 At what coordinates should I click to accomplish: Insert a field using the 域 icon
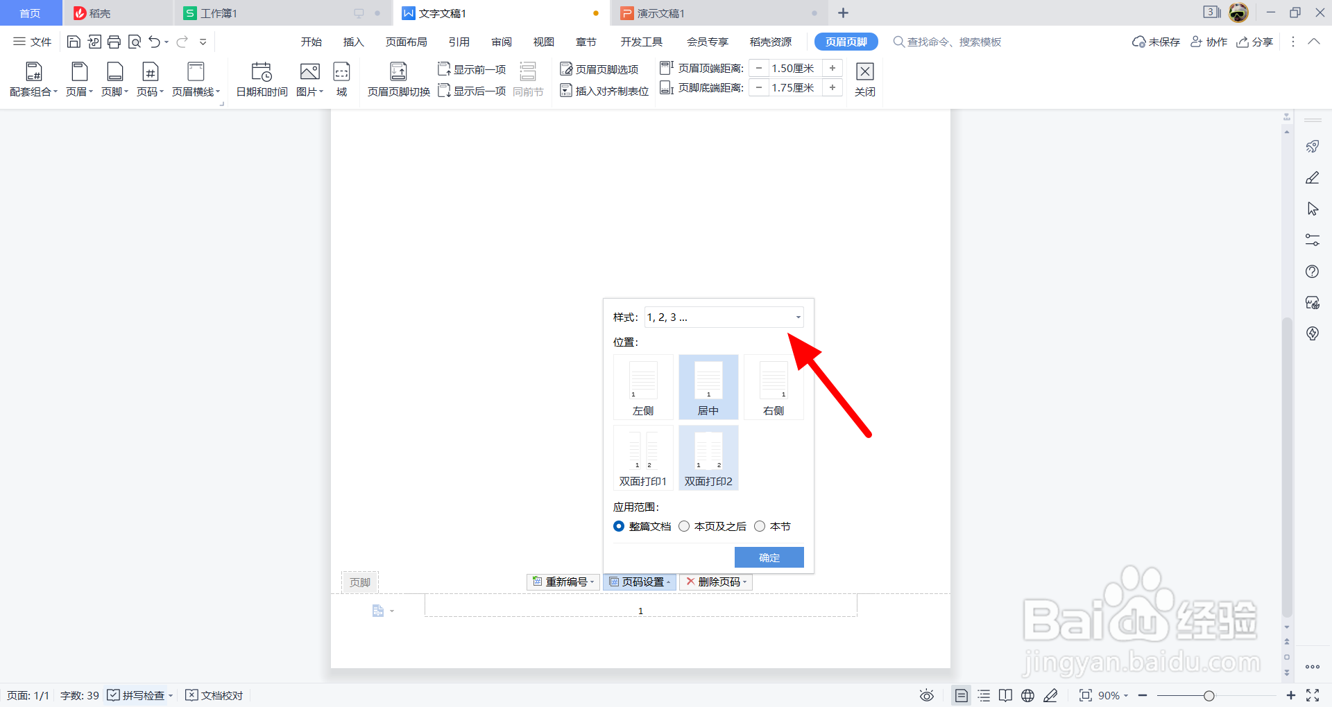click(341, 78)
